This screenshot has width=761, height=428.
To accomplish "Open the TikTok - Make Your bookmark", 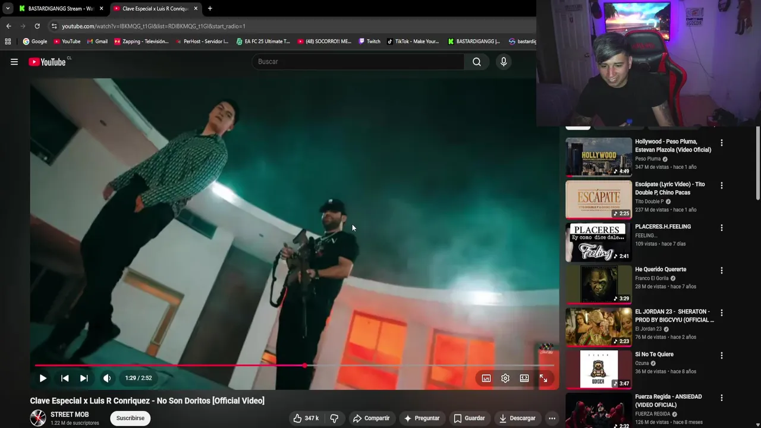I will click(413, 42).
